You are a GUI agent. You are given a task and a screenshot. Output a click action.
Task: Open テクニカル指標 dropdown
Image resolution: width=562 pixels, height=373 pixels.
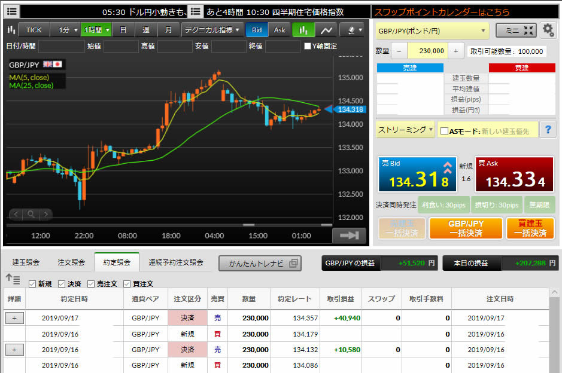point(212,30)
